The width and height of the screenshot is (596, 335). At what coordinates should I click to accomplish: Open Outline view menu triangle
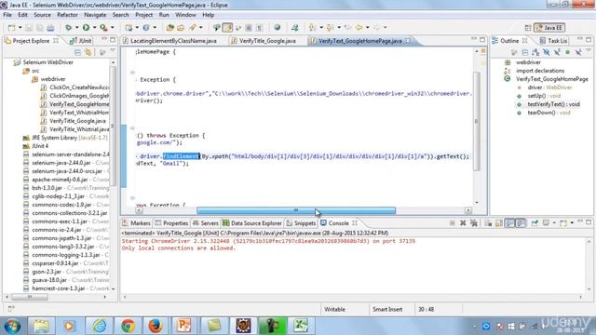pos(589,50)
